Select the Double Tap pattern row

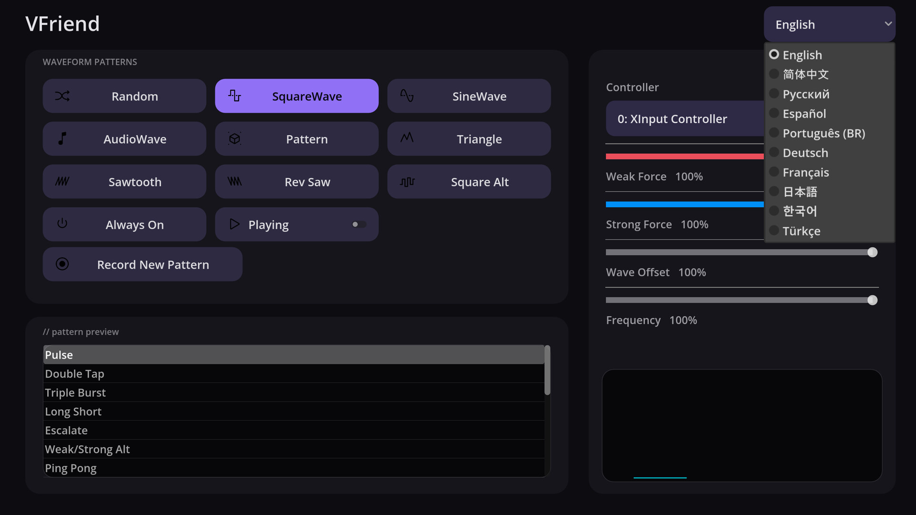tap(294, 374)
